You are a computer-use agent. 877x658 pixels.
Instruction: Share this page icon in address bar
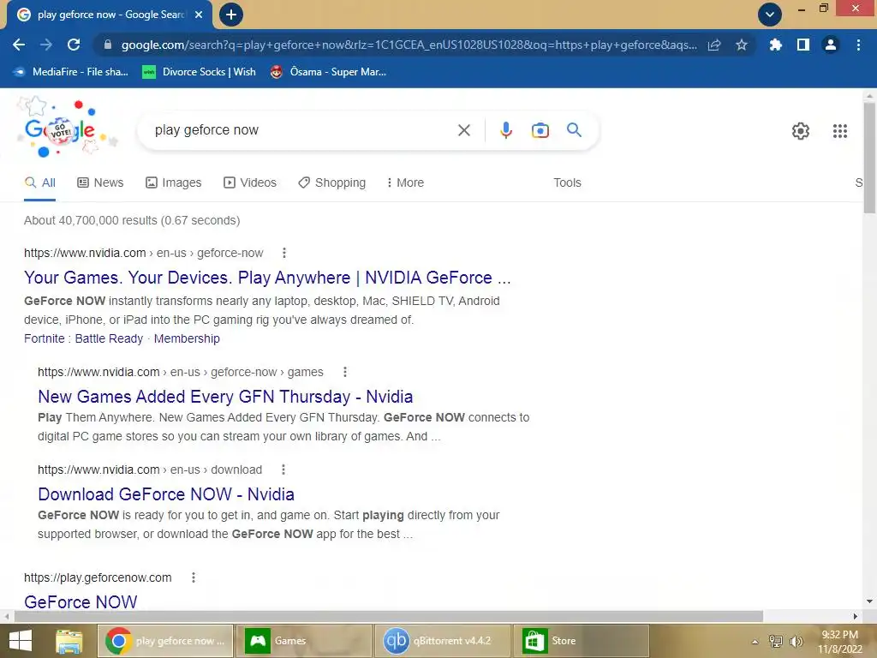714,45
